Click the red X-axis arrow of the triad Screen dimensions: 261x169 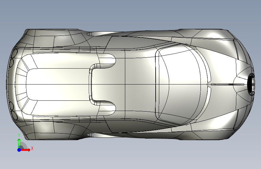pos(25,150)
